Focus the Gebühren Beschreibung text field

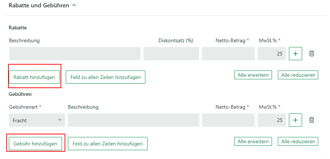coord(133,120)
